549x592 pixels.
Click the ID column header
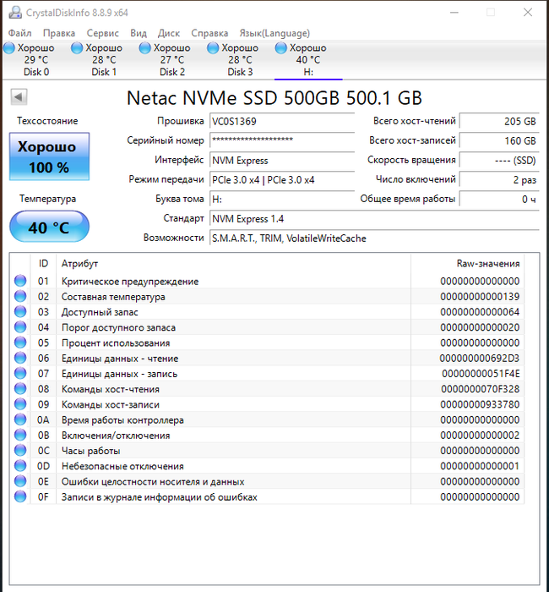click(43, 264)
